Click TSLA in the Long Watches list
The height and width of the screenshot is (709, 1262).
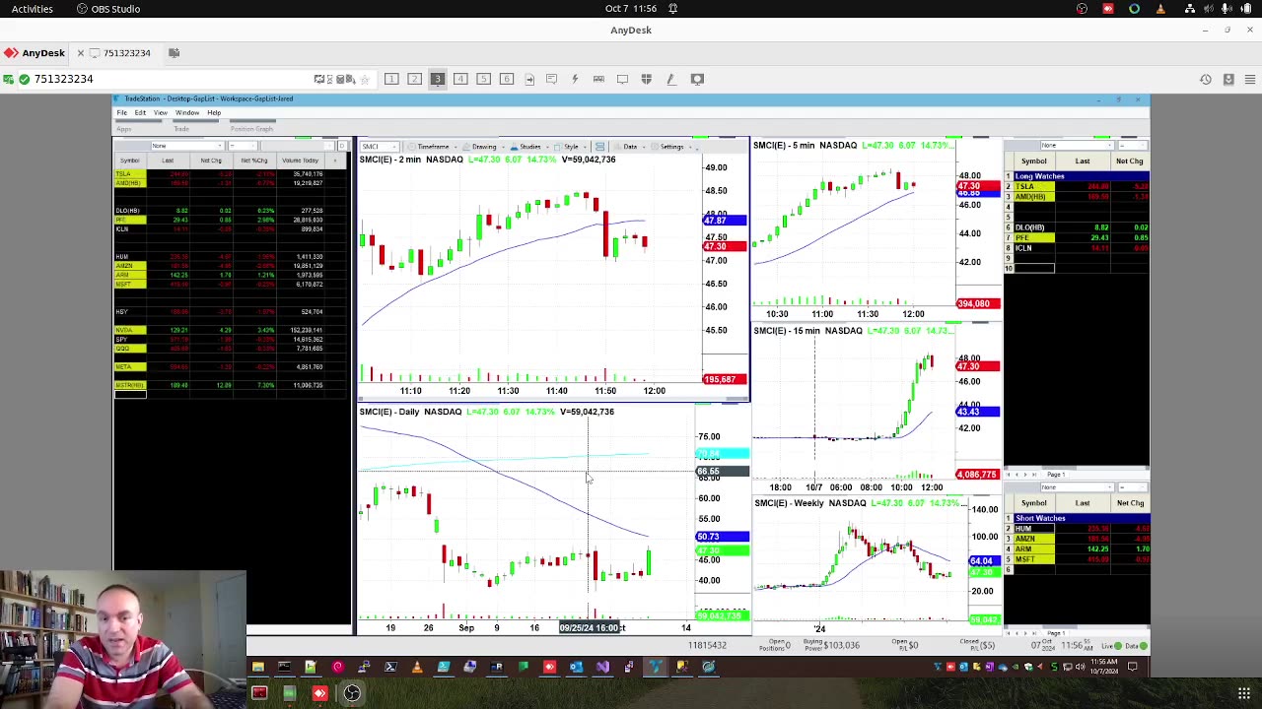[x=1034, y=186]
